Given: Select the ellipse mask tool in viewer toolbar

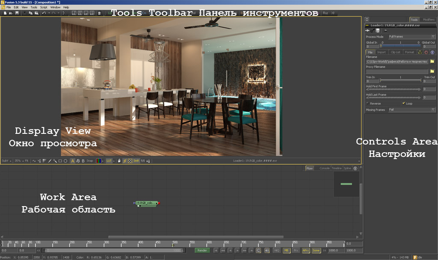Looking at the screenshot, I should pos(65,161).
